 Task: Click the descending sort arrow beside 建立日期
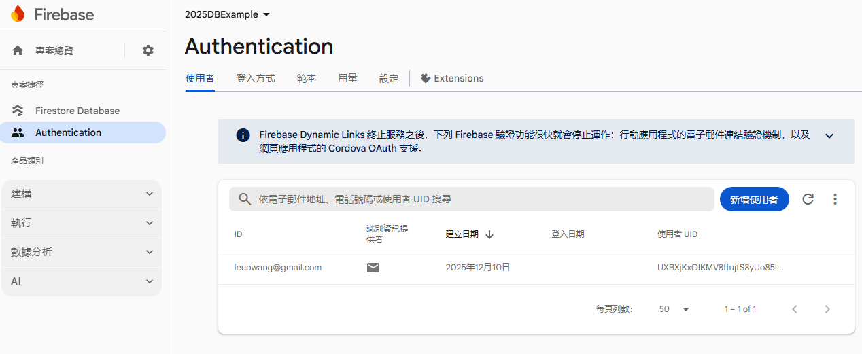(489, 234)
